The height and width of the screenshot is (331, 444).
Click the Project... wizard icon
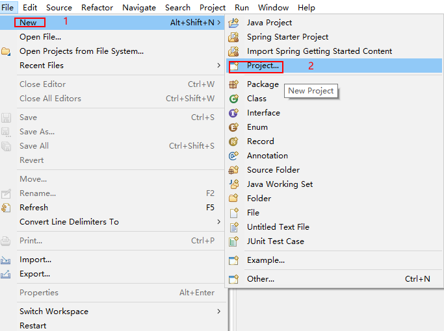(234, 66)
